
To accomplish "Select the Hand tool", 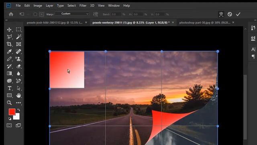I will point(18,95).
